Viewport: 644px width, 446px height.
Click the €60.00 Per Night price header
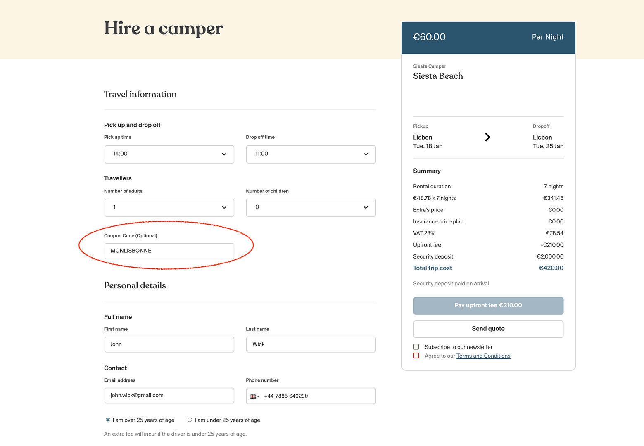pyautogui.click(x=488, y=37)
